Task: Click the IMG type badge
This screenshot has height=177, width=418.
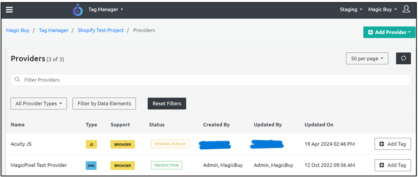Action: [91, 165]
